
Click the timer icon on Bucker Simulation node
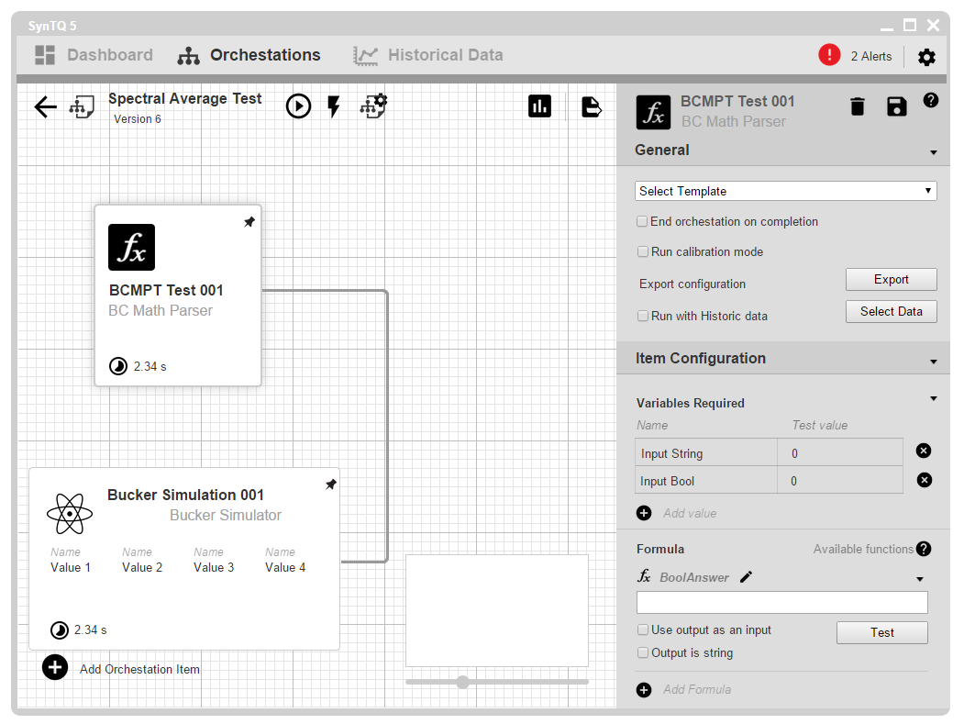point(59,629)
